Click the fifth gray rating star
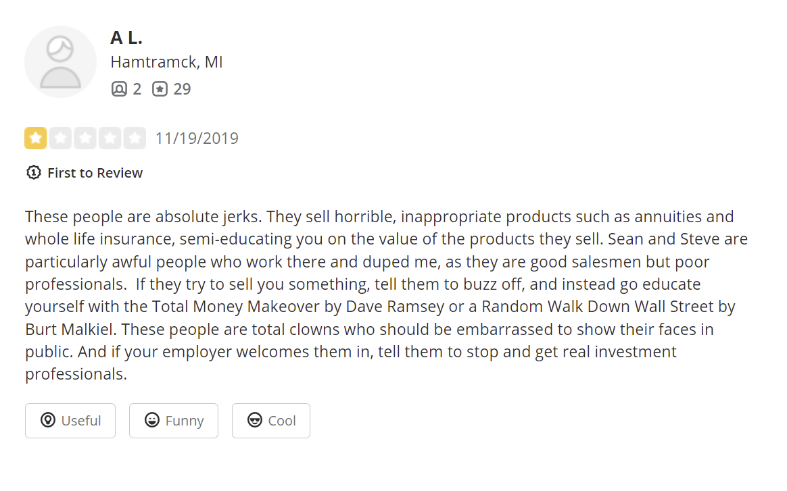The height and width of the screenshot is (491, 787). pos(135,138)
